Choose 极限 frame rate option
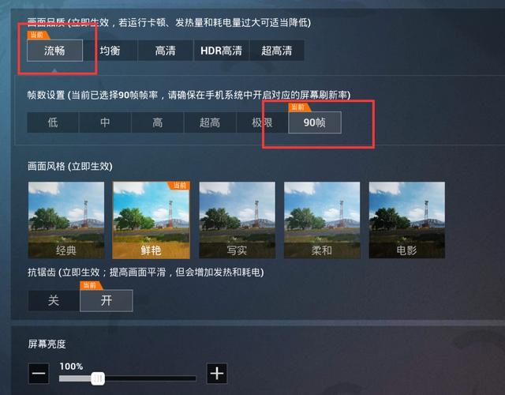Viewport: 505px width, 395px height. pos(262,122)
